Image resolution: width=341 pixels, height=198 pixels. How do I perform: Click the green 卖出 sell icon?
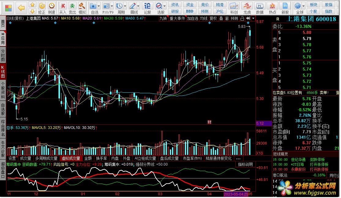click(x=72, y=6)
